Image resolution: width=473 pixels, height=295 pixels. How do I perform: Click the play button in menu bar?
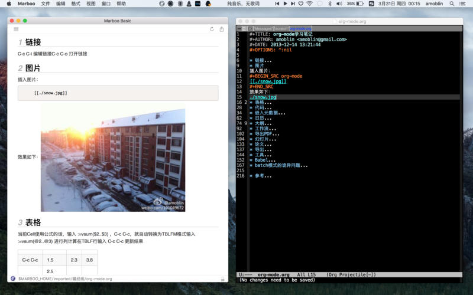tap(285, 4)
